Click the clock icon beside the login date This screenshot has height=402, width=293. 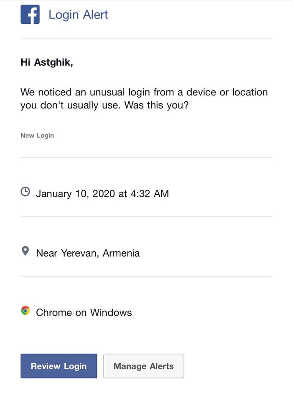pyautogui.click(x=25, y=192)
